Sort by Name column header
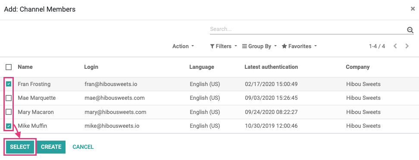 pyautogui.click(x=25, y=67)
